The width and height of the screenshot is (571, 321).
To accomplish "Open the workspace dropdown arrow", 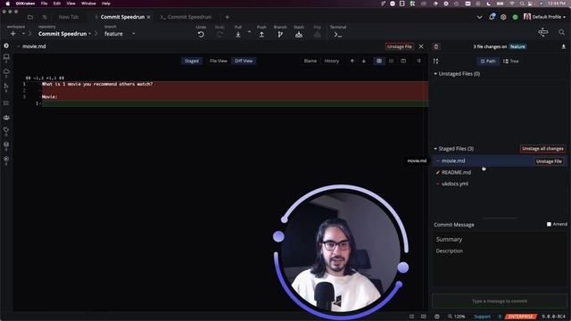I will (23, 34).
